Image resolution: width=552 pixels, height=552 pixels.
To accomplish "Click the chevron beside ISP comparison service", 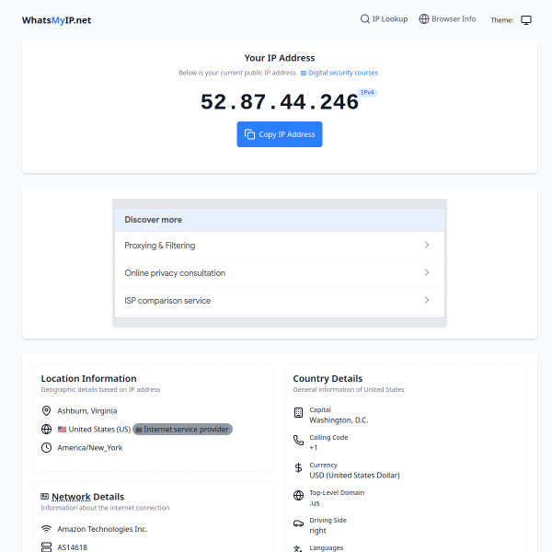I will pos(427,300).
